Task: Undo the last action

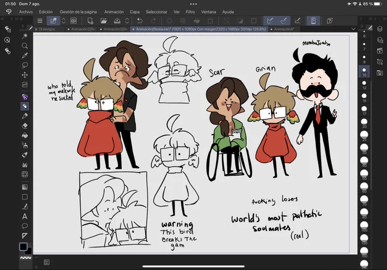Action: pos(139,20)
